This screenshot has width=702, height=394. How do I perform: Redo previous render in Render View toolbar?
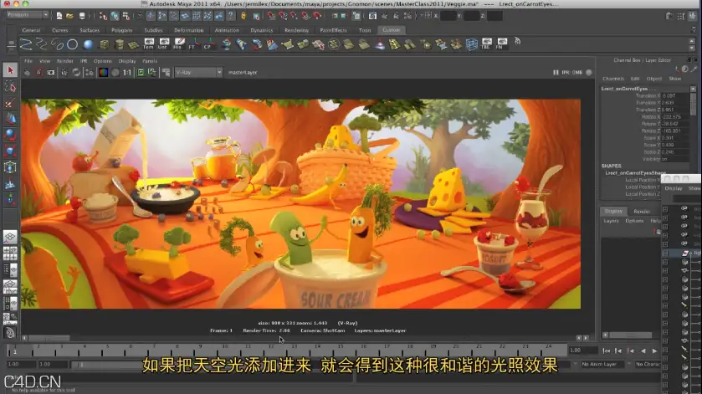(28, 72)
